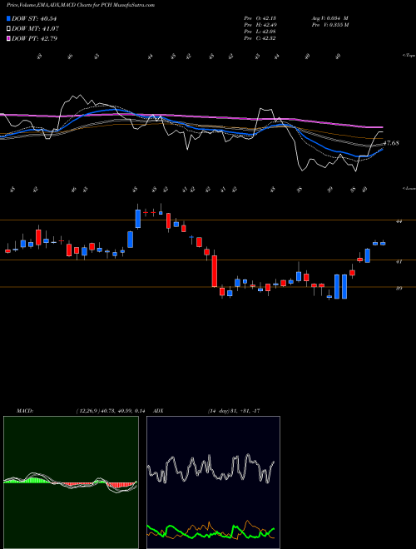The height and width of the screenshot is (549, 416).
Task: Click the blue DOW ST legend swatch
Action: point(8,18)
